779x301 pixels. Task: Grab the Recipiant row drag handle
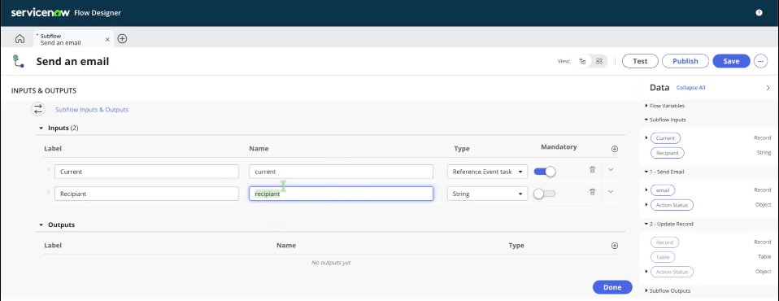tap(48, 192)
